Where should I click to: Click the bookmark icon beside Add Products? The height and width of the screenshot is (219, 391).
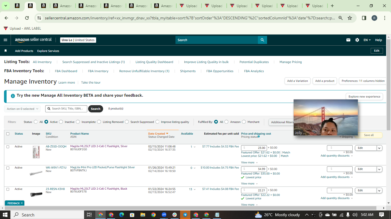[x=5, y=51]
